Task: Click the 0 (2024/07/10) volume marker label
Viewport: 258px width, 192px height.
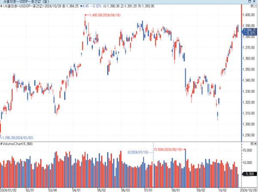Action: (x=138, y=152)
